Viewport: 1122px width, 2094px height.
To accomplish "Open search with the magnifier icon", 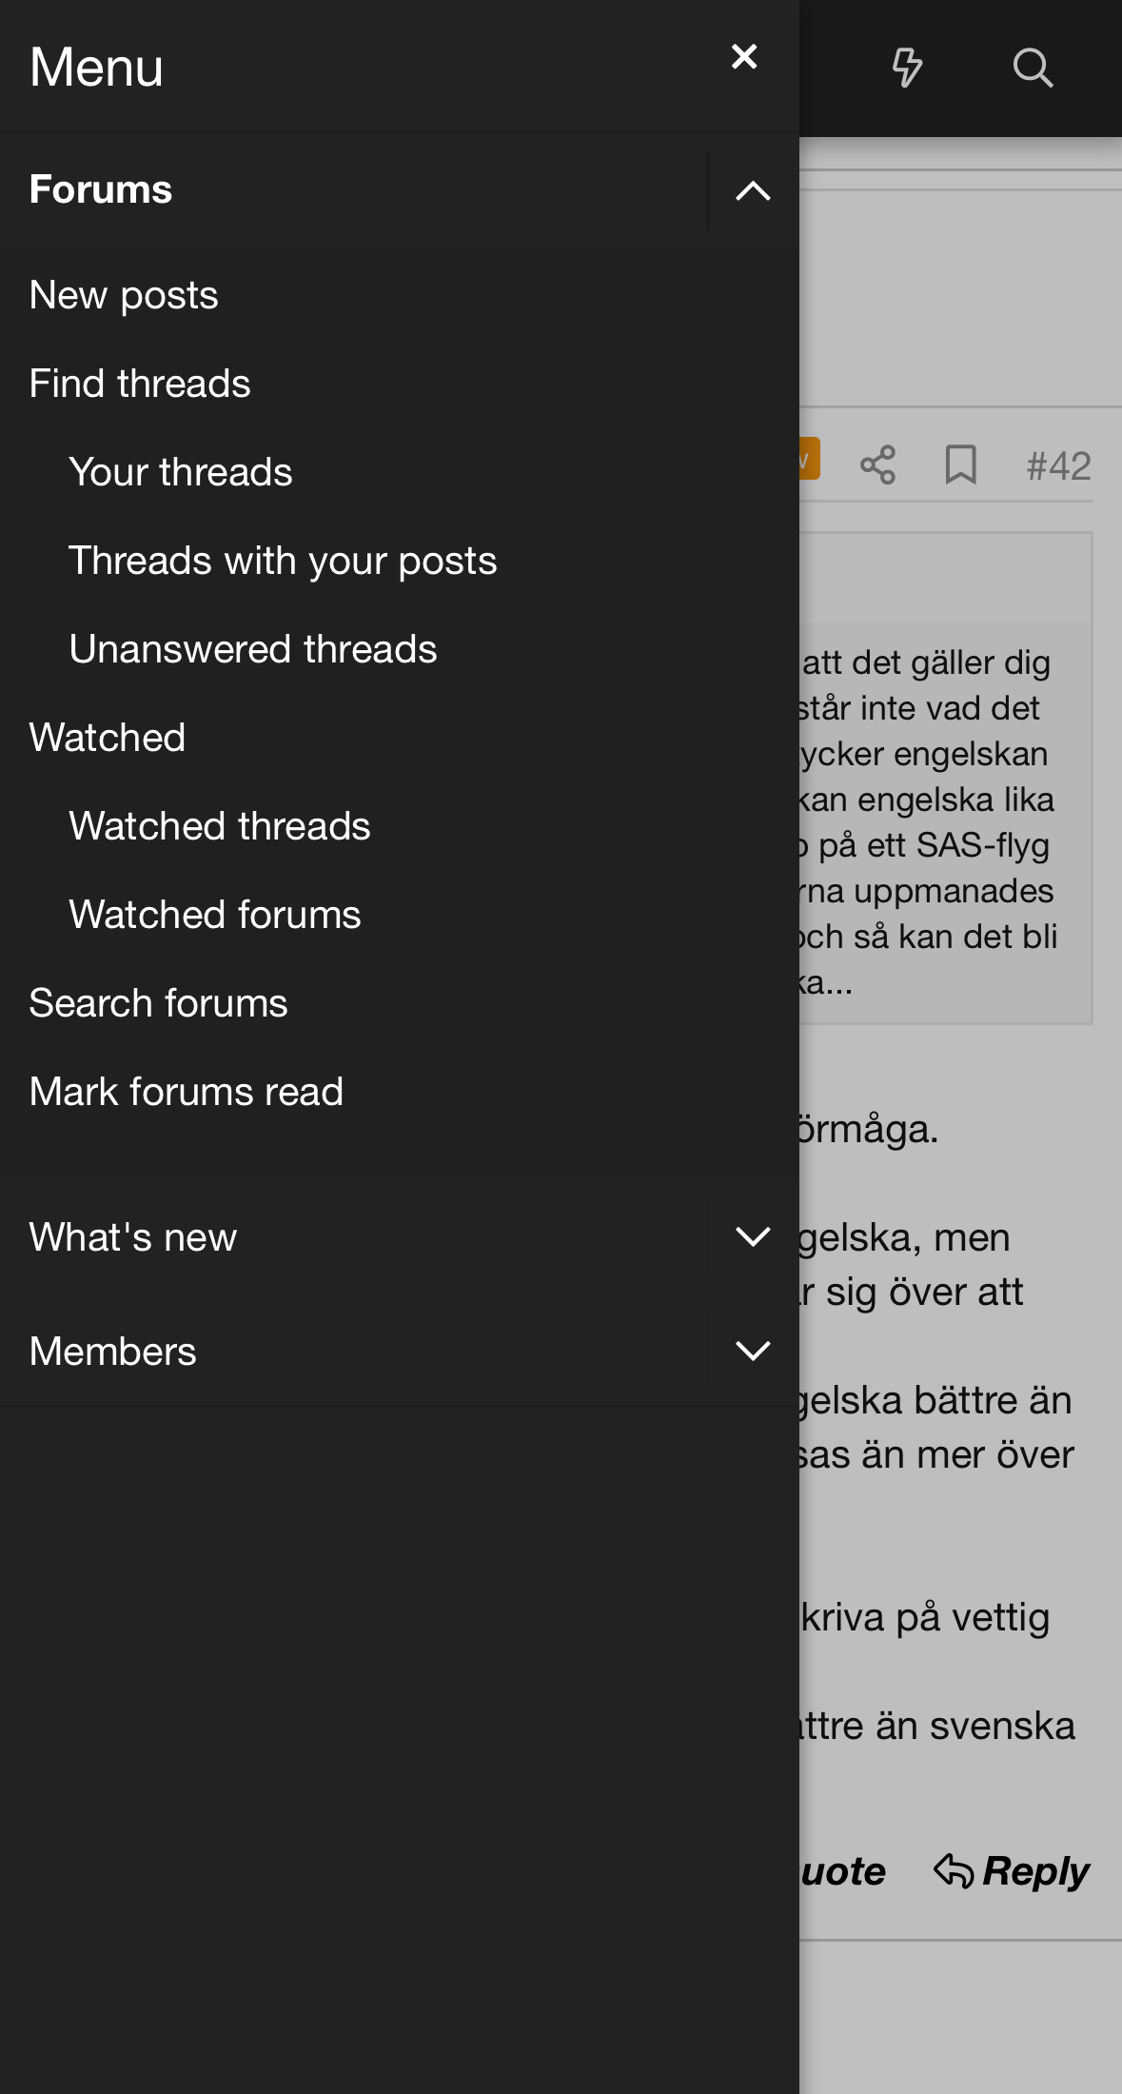I will [1033, 68].
